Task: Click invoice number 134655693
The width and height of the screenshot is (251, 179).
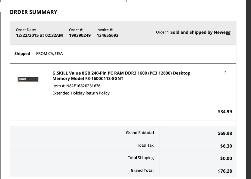Action: [107, 36]
